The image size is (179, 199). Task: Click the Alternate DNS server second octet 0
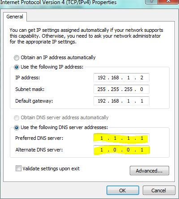pyautogui.click(x=115, y=150)
